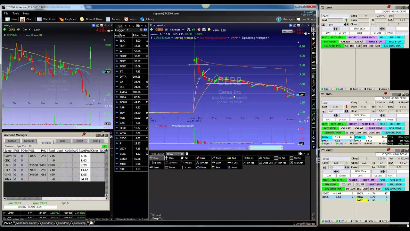410x231 pixels.
Task: Select the Ellipse drawing tool
Action: pyautogui.click(x=203, y=167)
